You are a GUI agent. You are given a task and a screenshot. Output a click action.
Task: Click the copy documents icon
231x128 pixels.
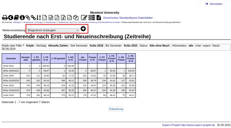(x=76, y=18)
